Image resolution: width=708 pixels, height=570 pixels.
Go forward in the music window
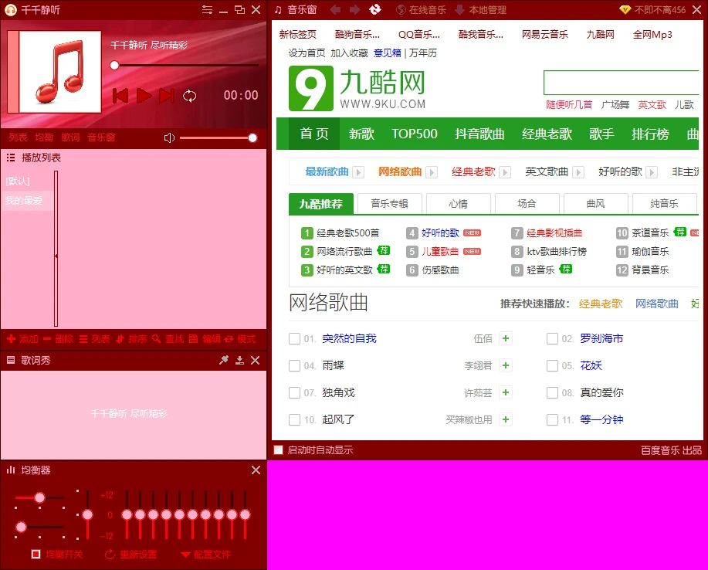[355, 9]
